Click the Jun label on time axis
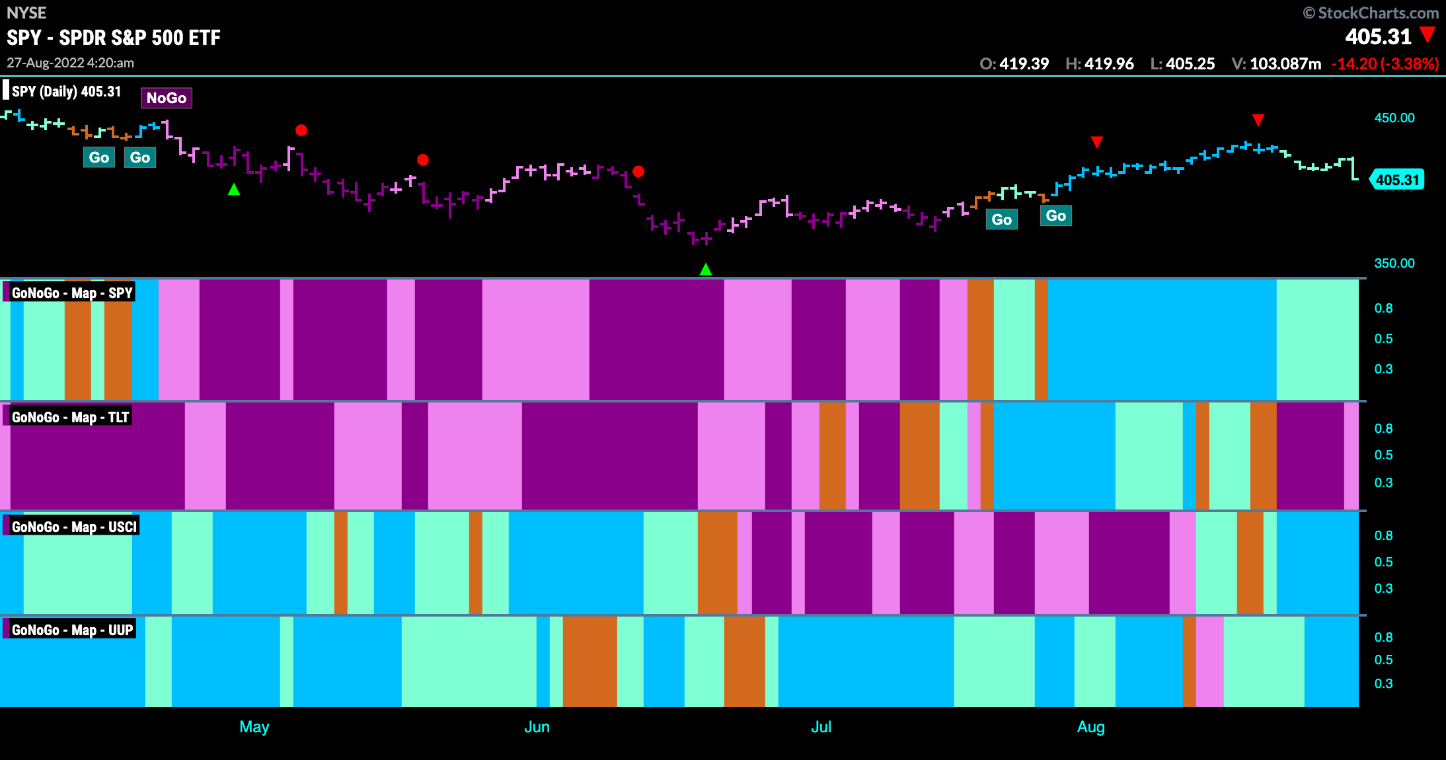 click(537, 727)
